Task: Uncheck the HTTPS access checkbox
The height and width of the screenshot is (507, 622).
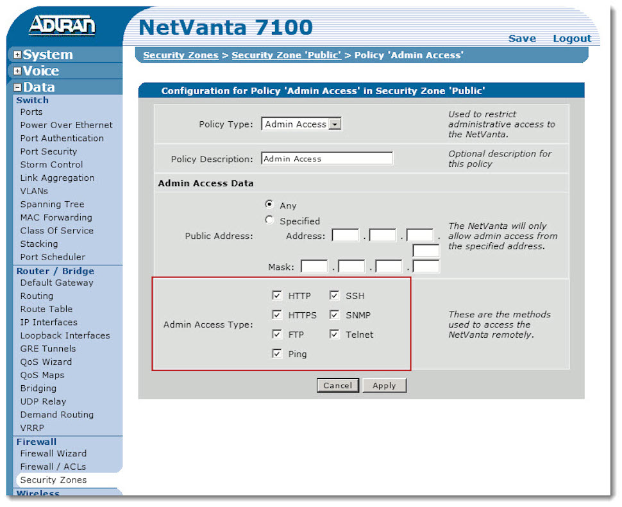Action: [277, 315]
